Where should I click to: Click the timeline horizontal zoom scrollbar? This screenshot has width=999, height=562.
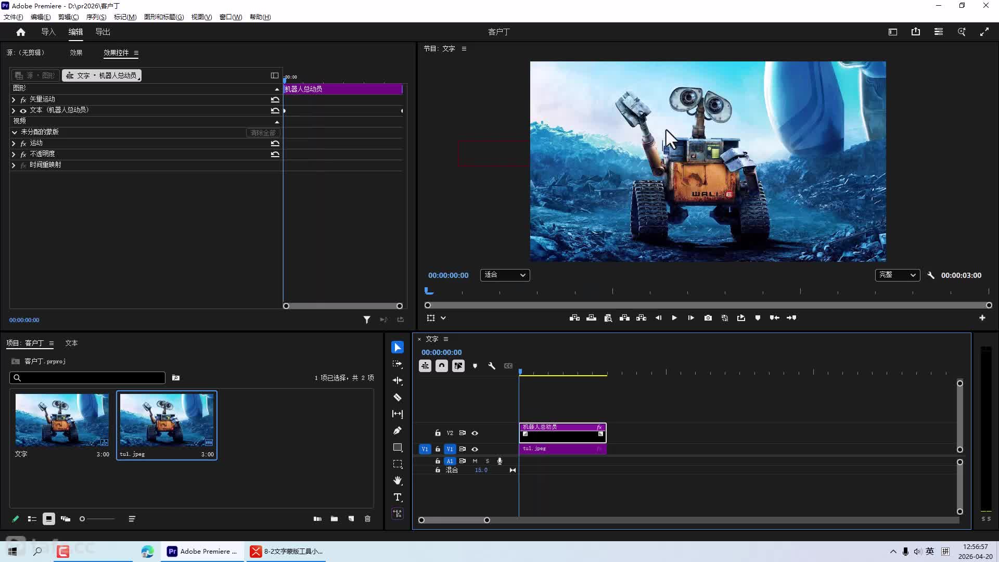(454, 520)
